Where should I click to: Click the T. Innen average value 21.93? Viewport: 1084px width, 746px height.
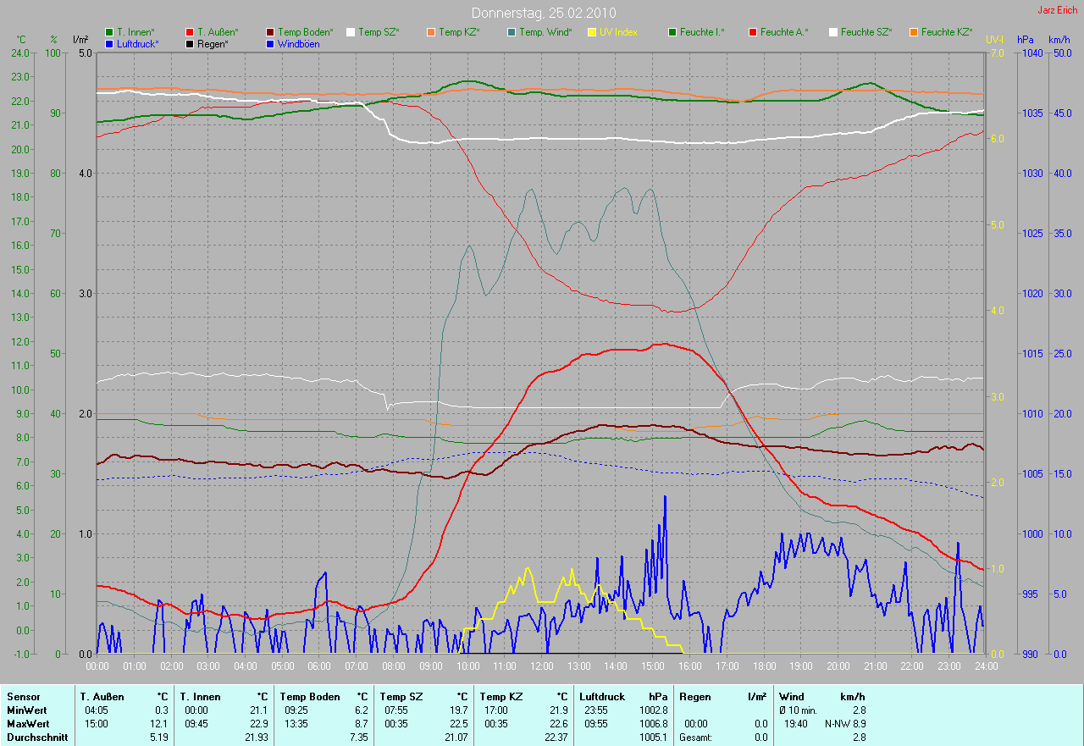(257, 738)
